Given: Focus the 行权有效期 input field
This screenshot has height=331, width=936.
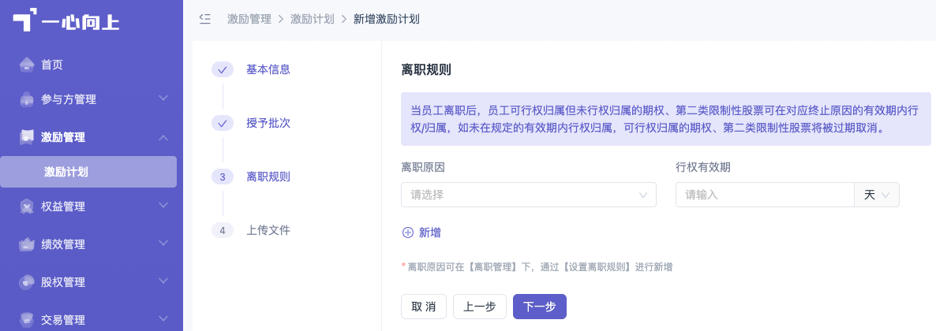Looking at the screenshot, I should tap(766, 195).
